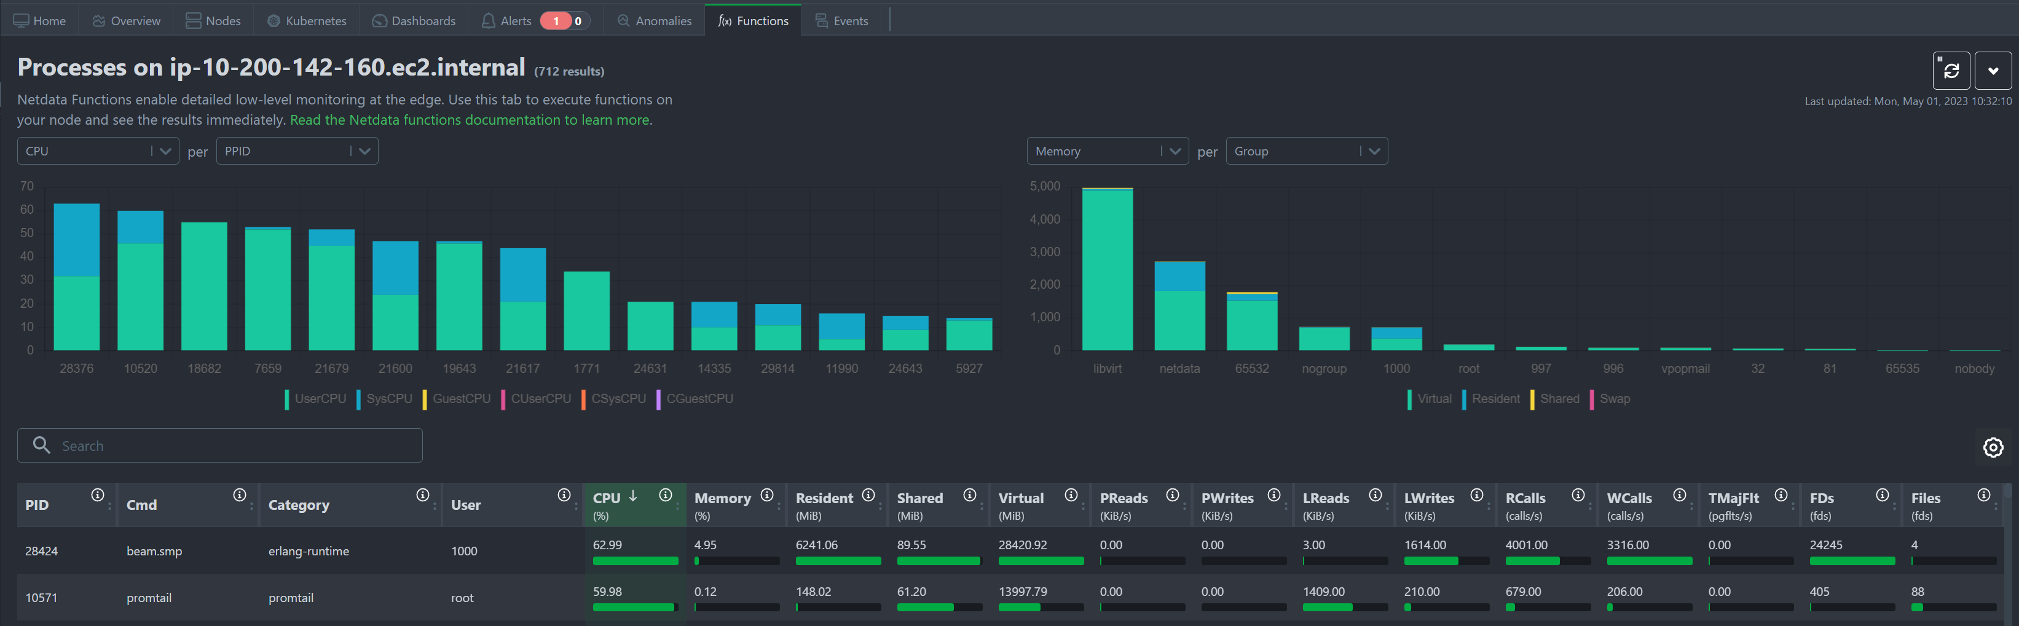
Task: Click the info icon on Virtual column
Action: coord(1071,495)
